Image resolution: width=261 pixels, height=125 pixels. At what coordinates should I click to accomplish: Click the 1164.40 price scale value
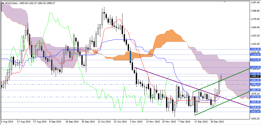(x=255, y=27)
